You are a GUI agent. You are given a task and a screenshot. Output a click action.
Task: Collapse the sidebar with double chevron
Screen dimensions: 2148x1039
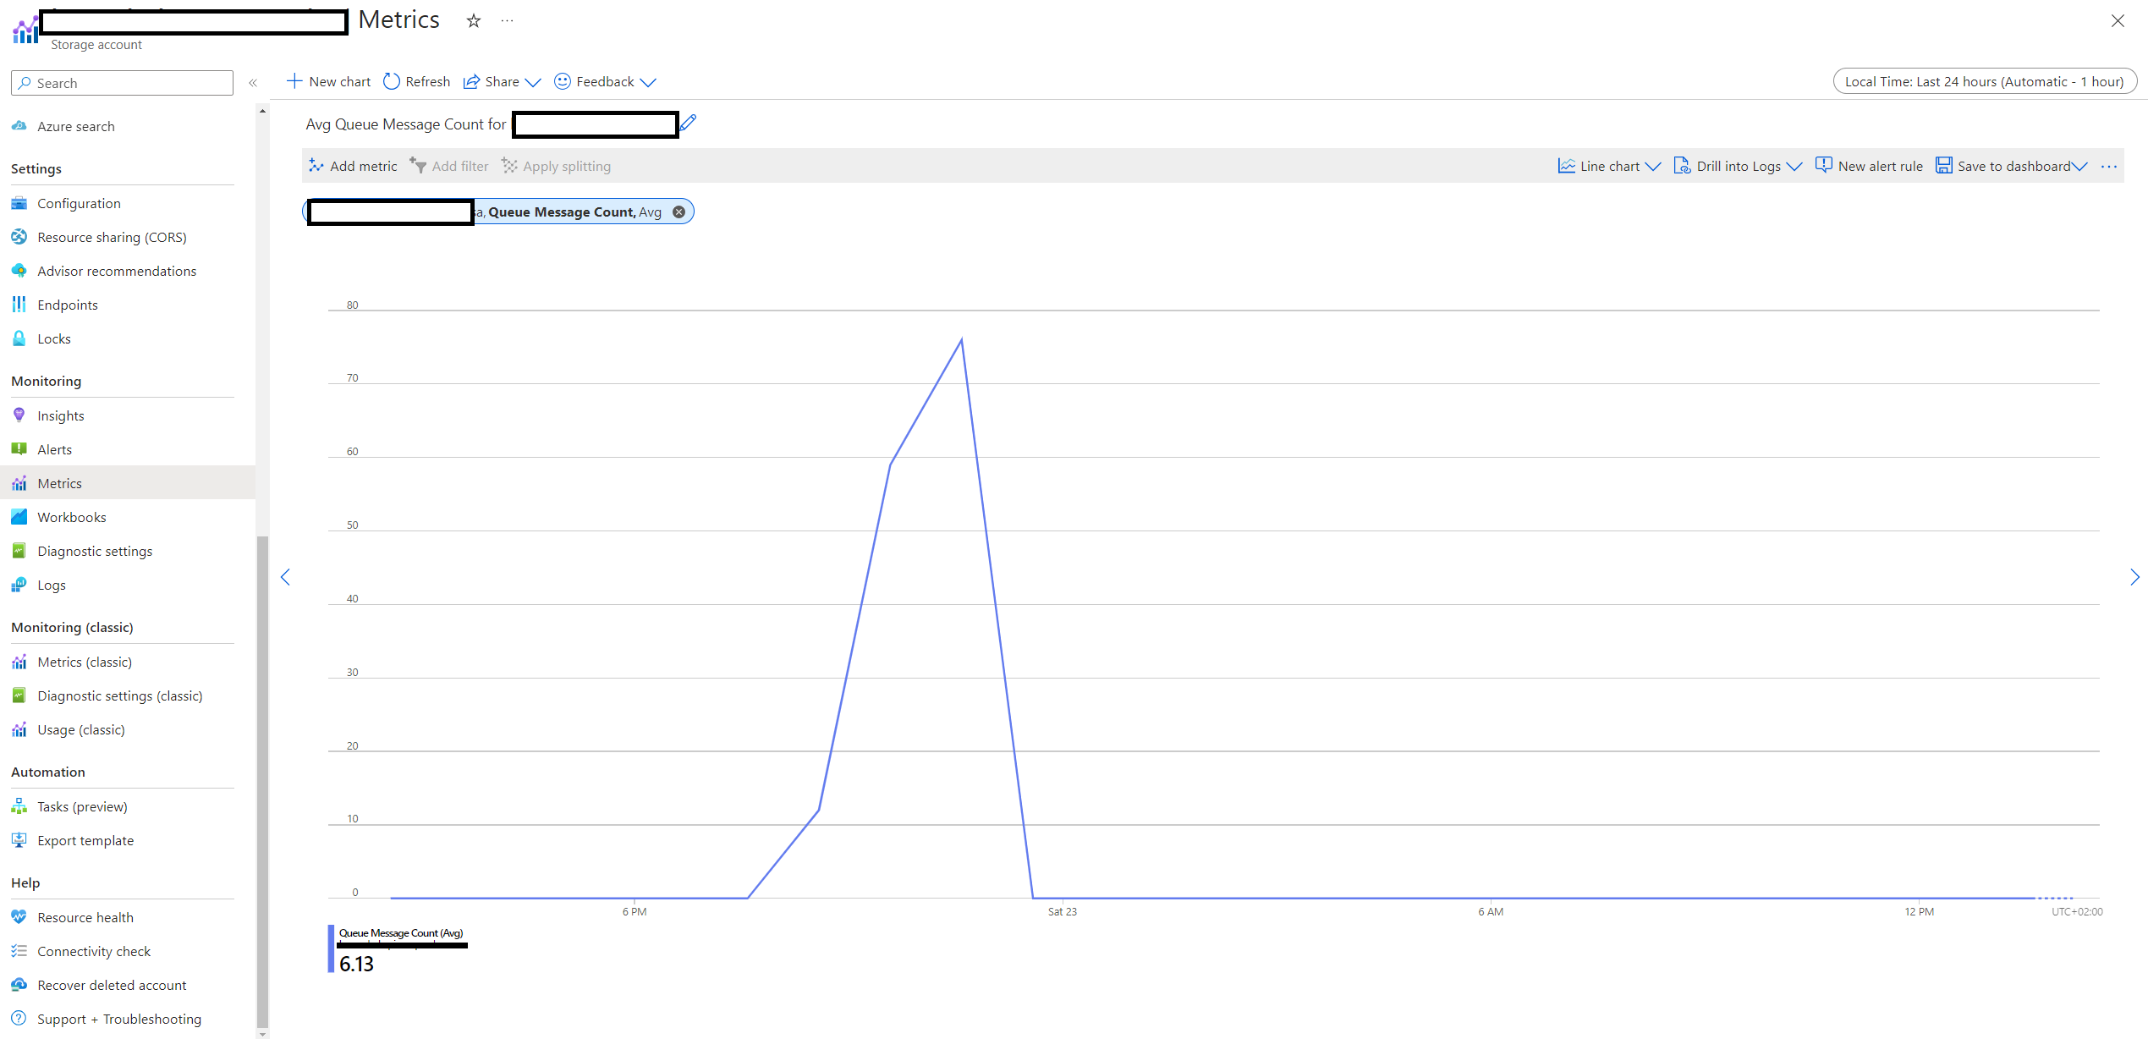coord(253,83)
